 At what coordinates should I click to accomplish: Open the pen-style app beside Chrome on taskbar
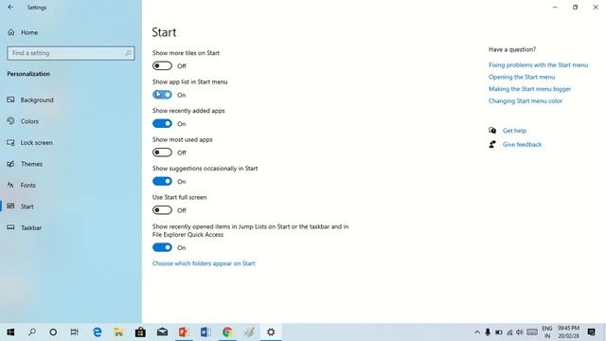pyautogui.click(x=249, y=332)
